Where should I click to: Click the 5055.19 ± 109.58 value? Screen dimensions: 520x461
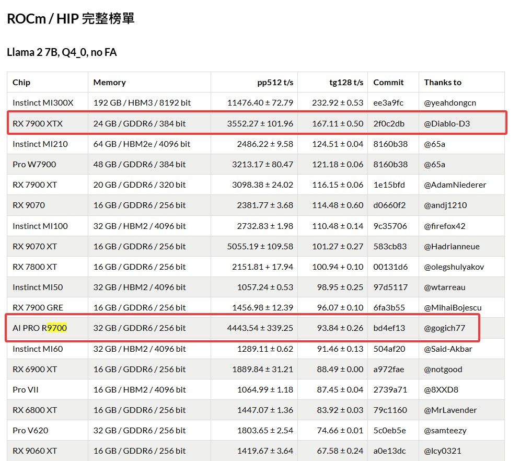(x=260, y=246)
